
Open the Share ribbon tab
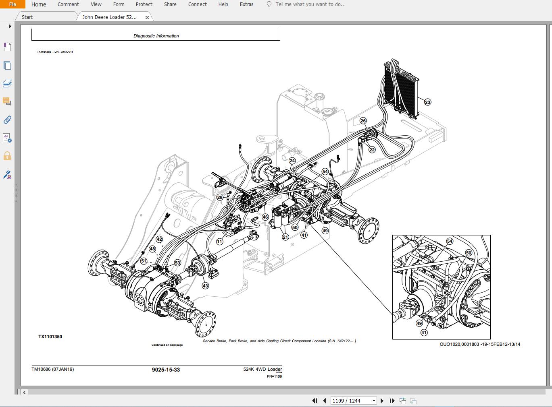click(x=170, y=4)
